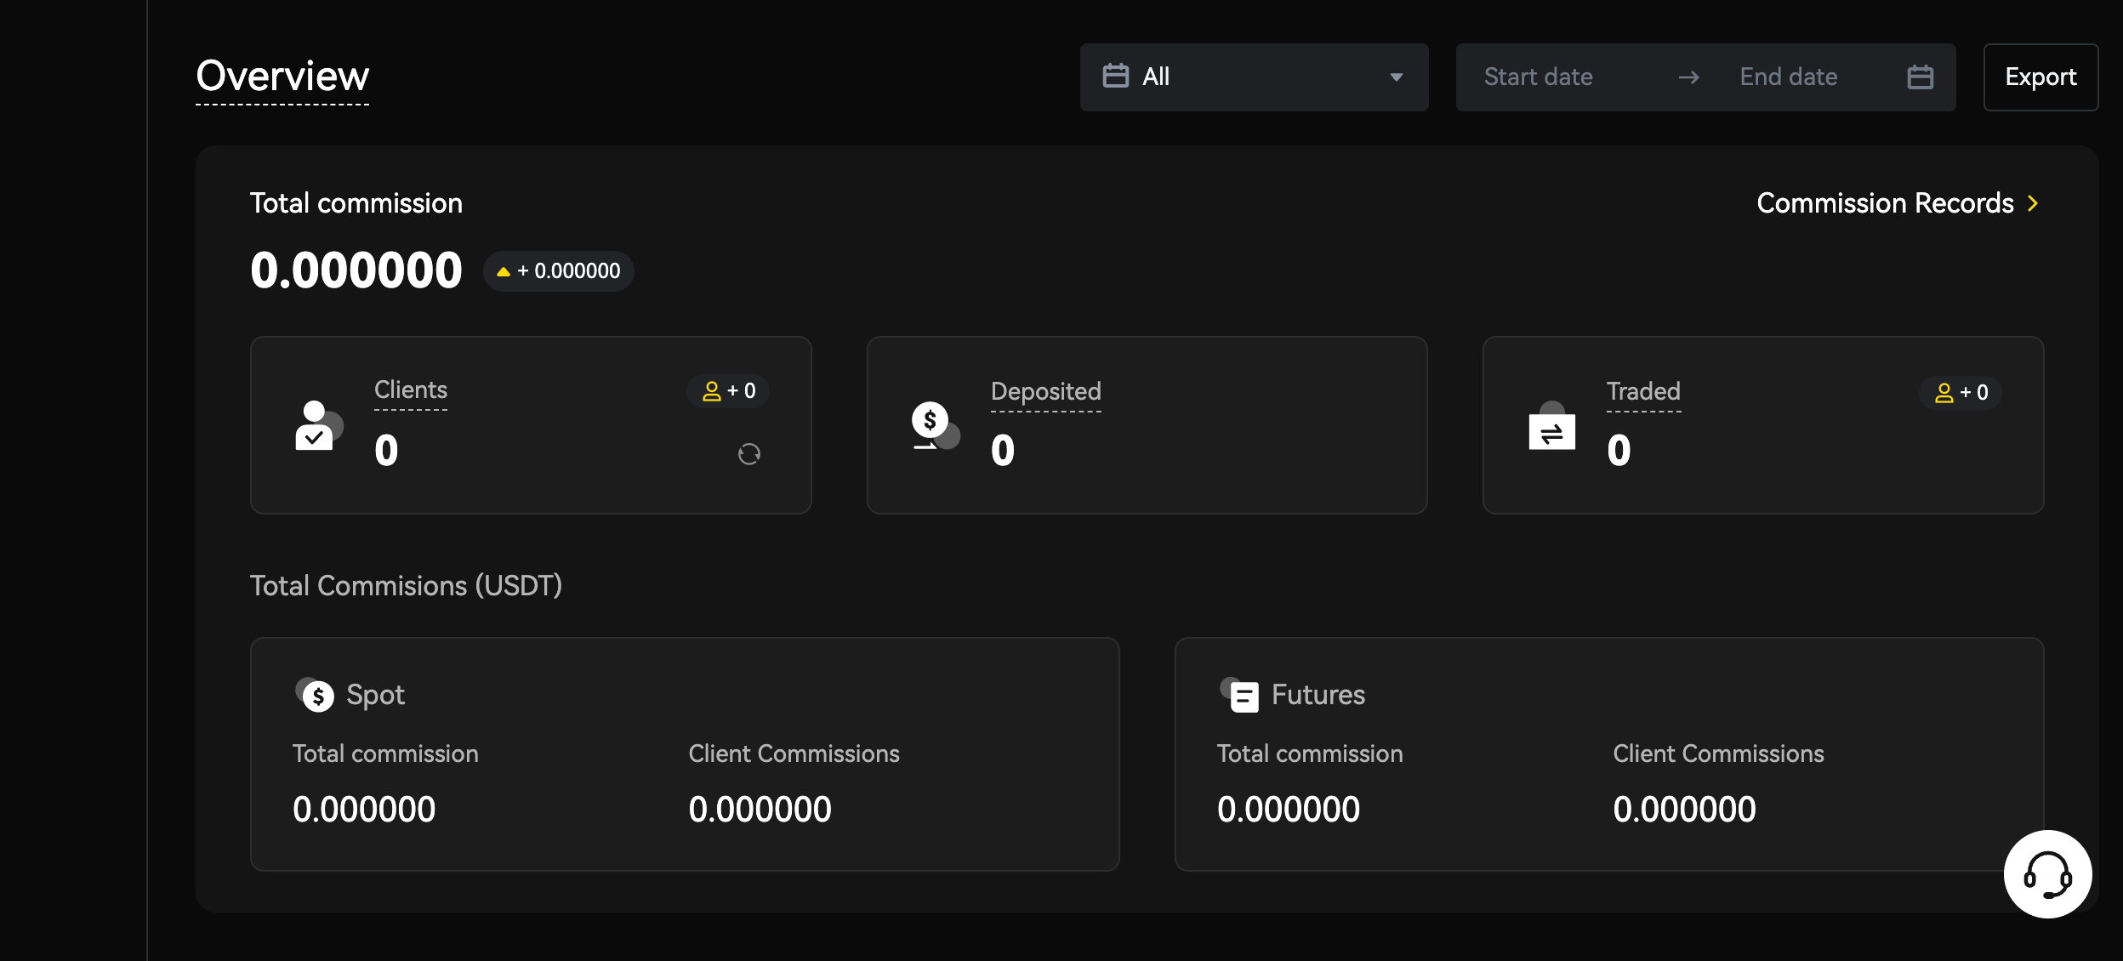Open the Commission Records link
This screenshot has width=2123, height=961.
coord(1884,203)
